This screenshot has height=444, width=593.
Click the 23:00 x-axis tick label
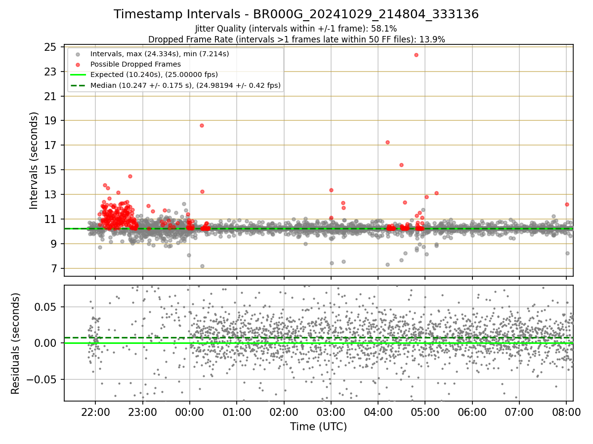tap(142, 411)
